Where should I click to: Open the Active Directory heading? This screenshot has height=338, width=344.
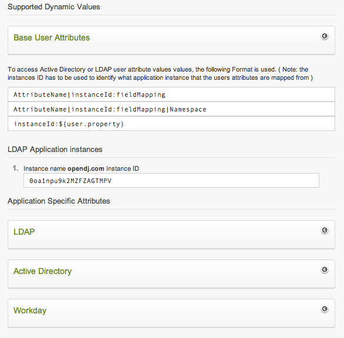[x=43, y=271]
